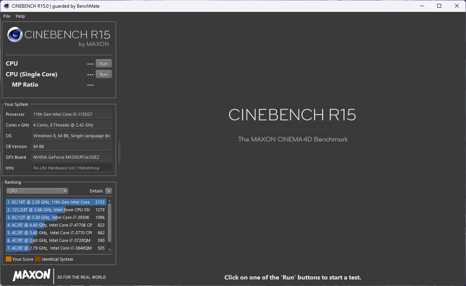The height and width of the screenshot is (286, 466).
Task: Select ranking entry 1 with score 2153
Action: coord(56,202)
